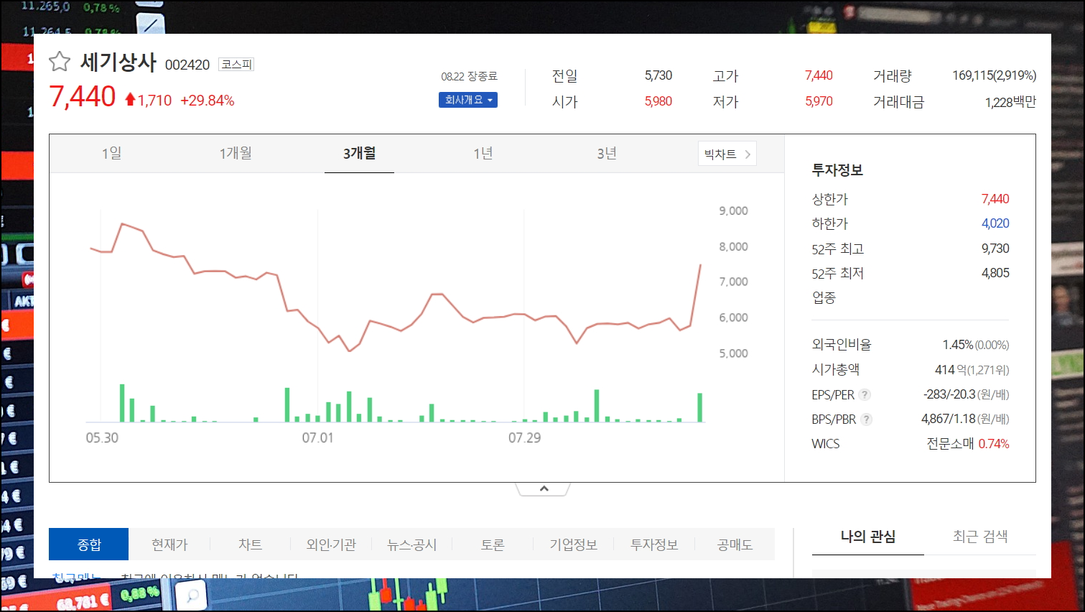The image size is (1085, 612).
Task: Select the 3개월 chart period tab
Action: [359, 153]
